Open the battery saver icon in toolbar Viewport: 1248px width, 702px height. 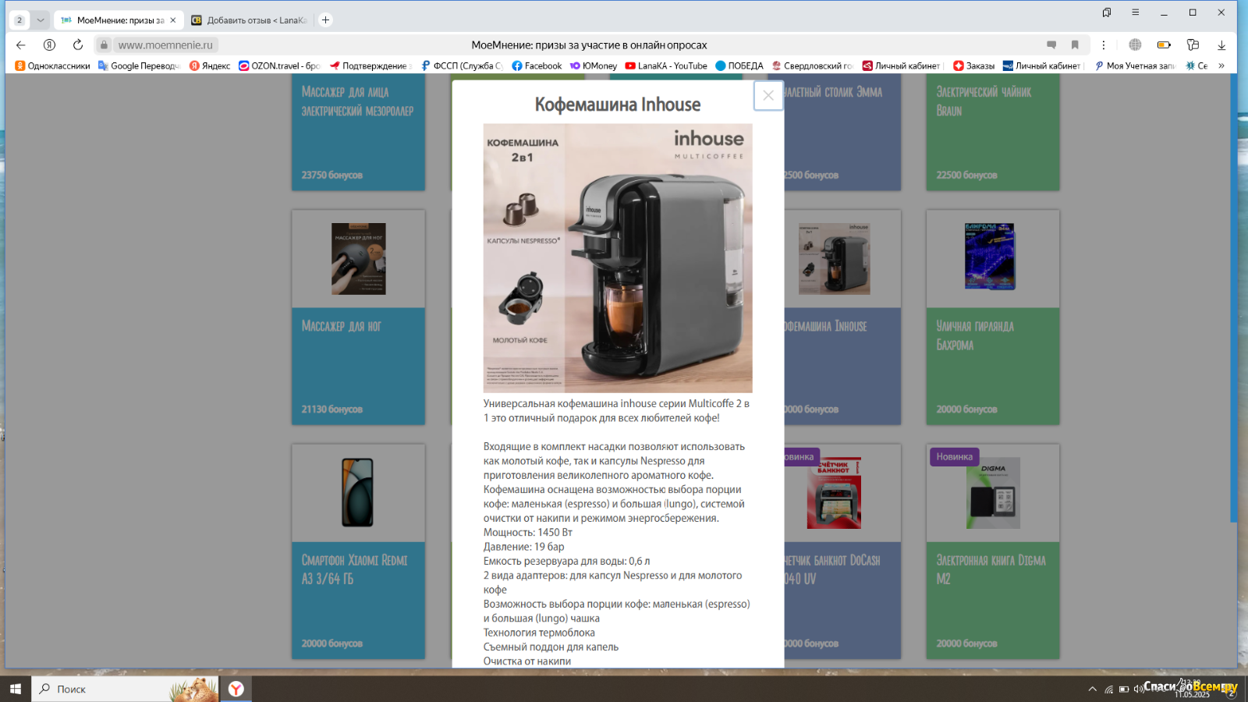(x=1164, y=45)
